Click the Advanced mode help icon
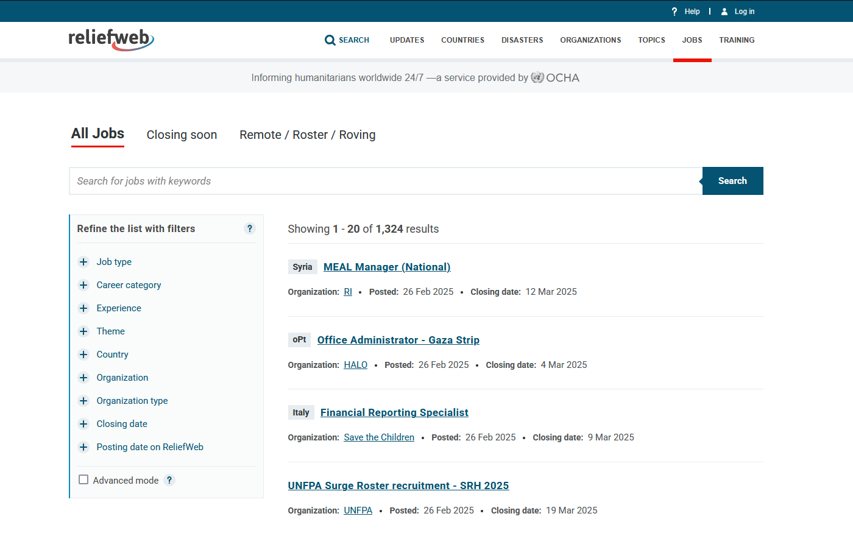Image resolution: width=853 pixels, height=533 pixels. click(x=169, y=480)
